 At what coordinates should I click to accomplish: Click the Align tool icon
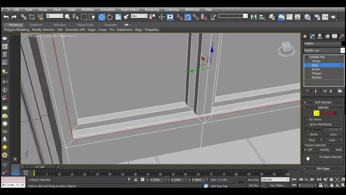coord(262,17)
